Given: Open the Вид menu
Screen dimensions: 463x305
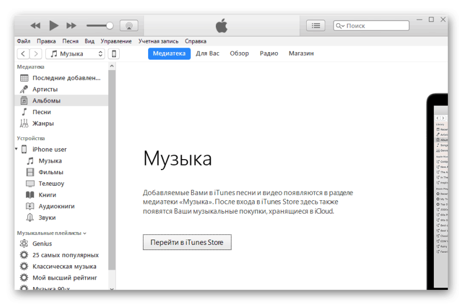Looking at the screenshot, I should (90, 41).
